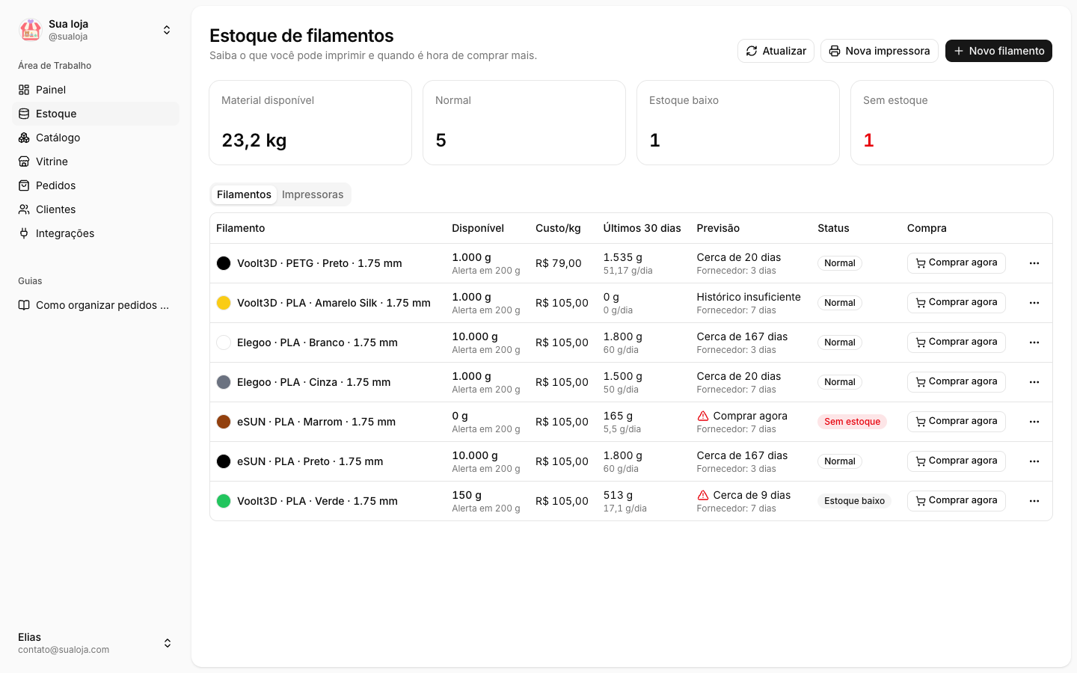
Task: Open actions menu for eSUN PLA Preto row
Action: (1034, 461)
